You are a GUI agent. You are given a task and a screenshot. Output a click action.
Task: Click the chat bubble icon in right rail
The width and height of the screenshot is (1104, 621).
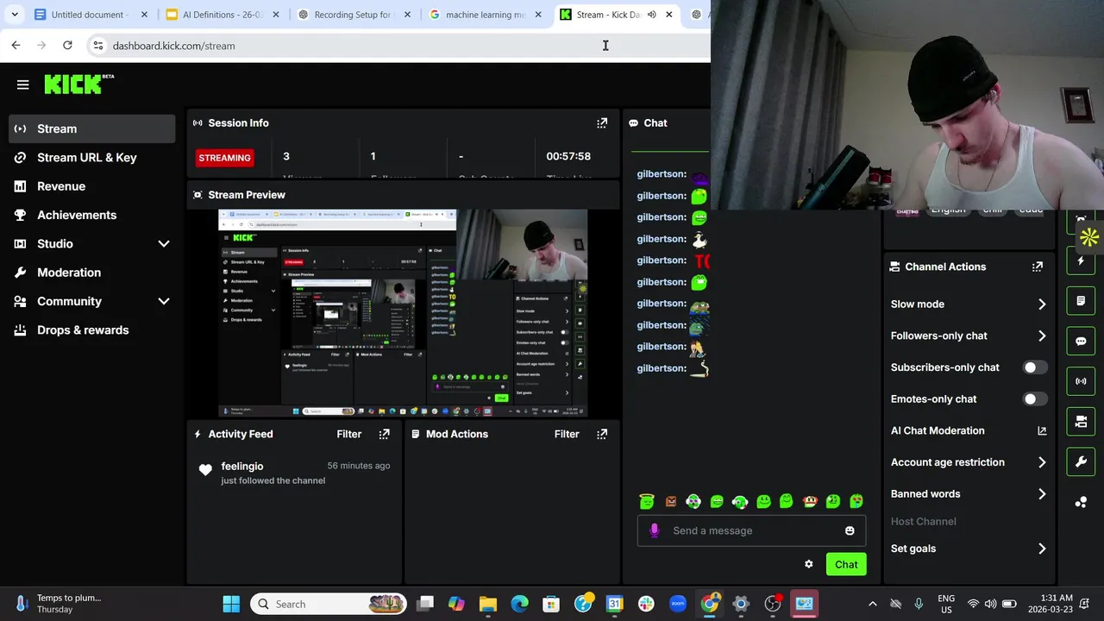1081,341
